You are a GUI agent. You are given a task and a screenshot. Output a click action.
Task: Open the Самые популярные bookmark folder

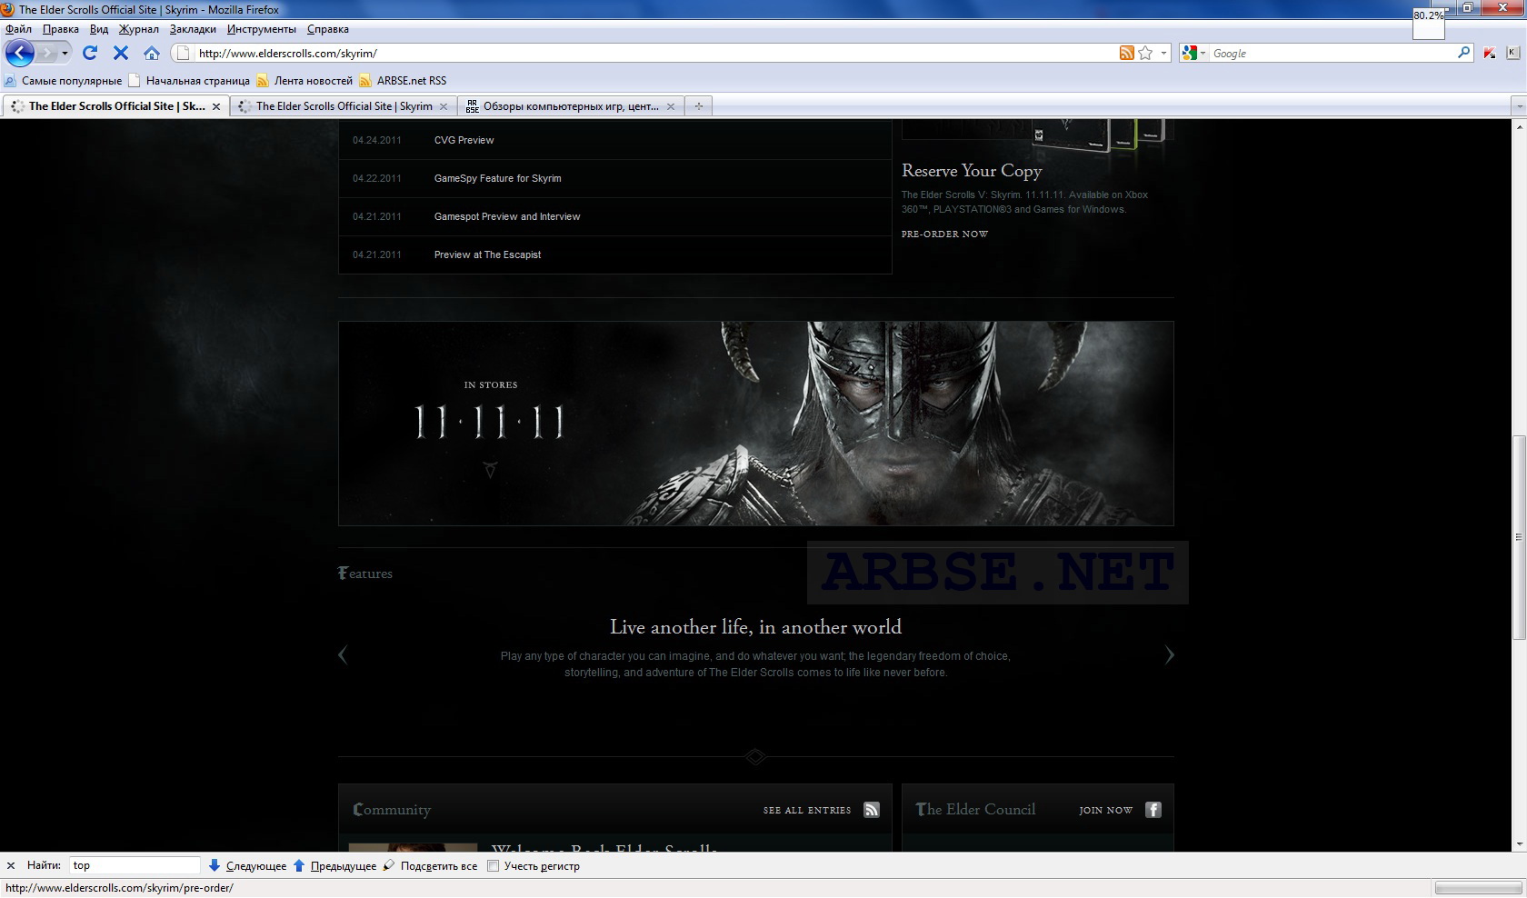click(64, 80)
